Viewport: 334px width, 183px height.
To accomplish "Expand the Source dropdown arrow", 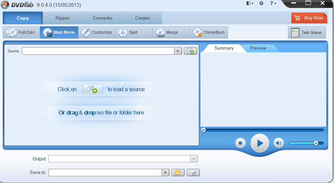I will click(178, 51).
